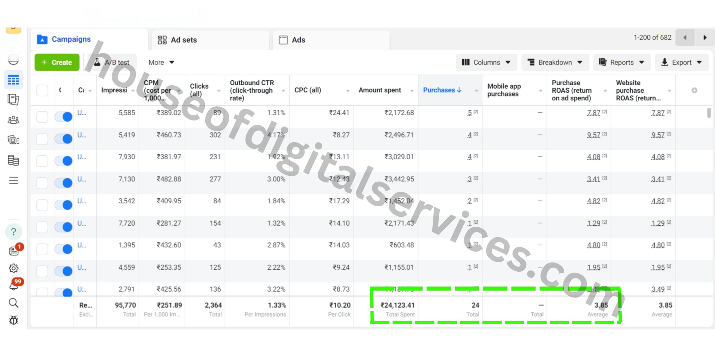The height and width of the screenshot is (357, 715).
Task: Open the creative hub list icon in sidebar
Action: (x=13, y=140)
